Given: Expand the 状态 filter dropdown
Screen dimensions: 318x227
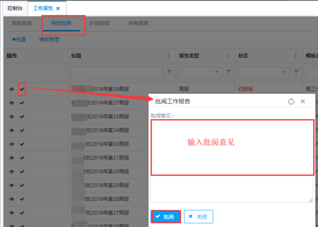Looking at the screenshot, I should click(x=284, y=72).
